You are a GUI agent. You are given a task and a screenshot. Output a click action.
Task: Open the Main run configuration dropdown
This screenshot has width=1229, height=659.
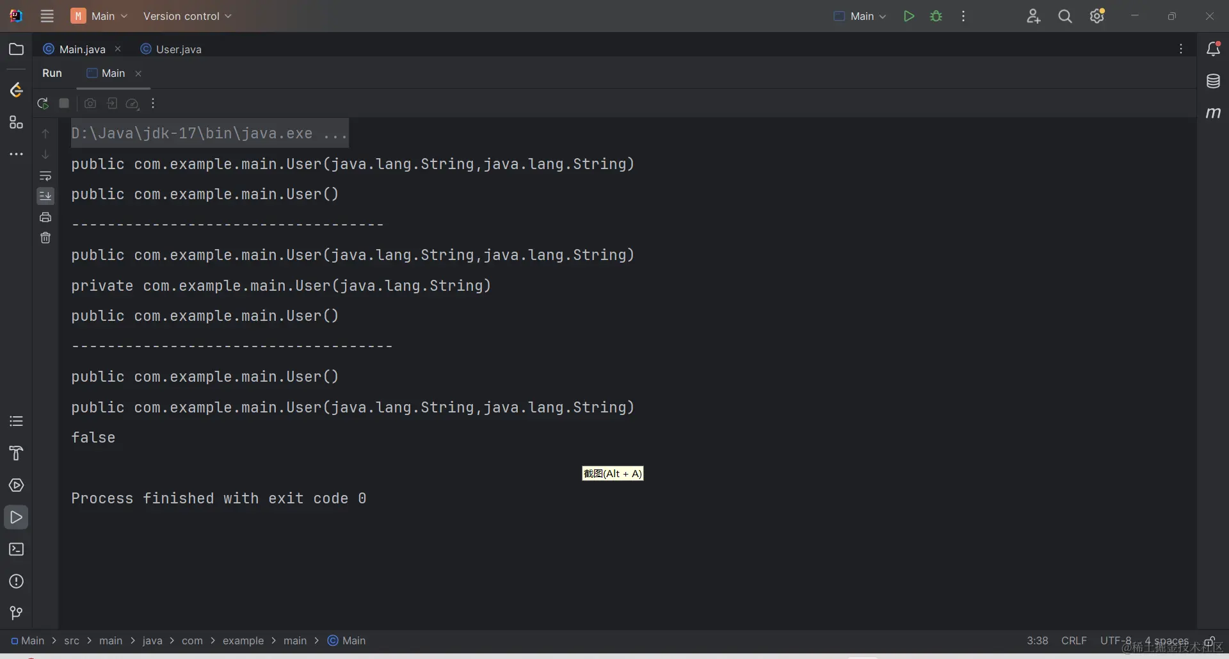point(860,16)
